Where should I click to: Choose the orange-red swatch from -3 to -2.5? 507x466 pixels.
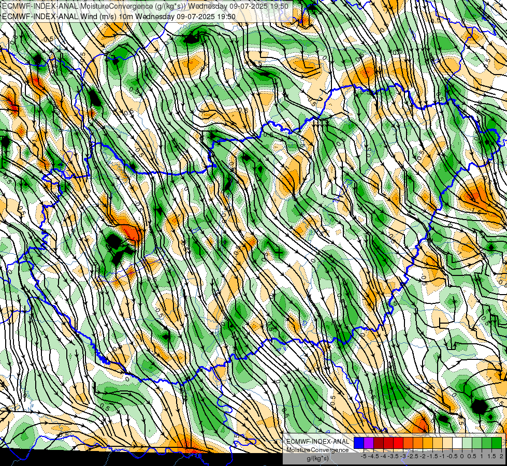coord(408,443)
